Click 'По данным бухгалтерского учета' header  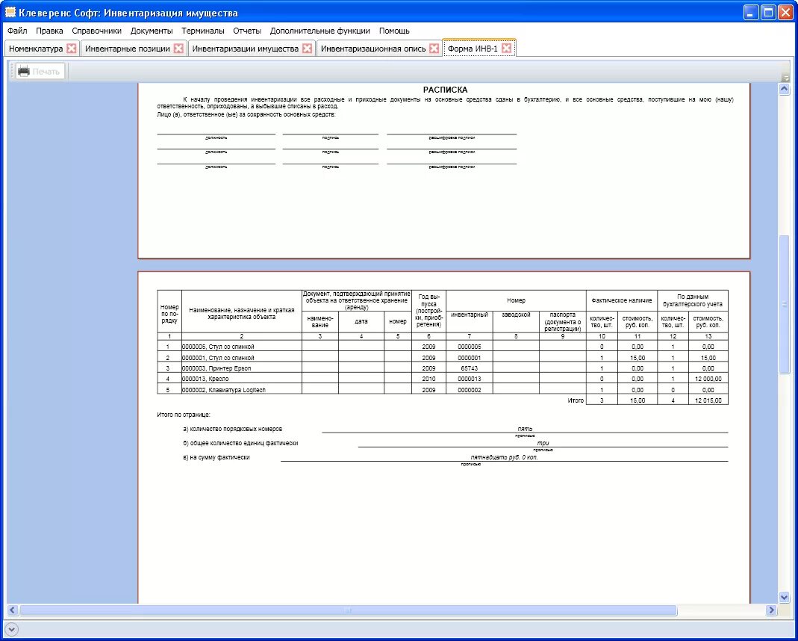click(693, 300)
